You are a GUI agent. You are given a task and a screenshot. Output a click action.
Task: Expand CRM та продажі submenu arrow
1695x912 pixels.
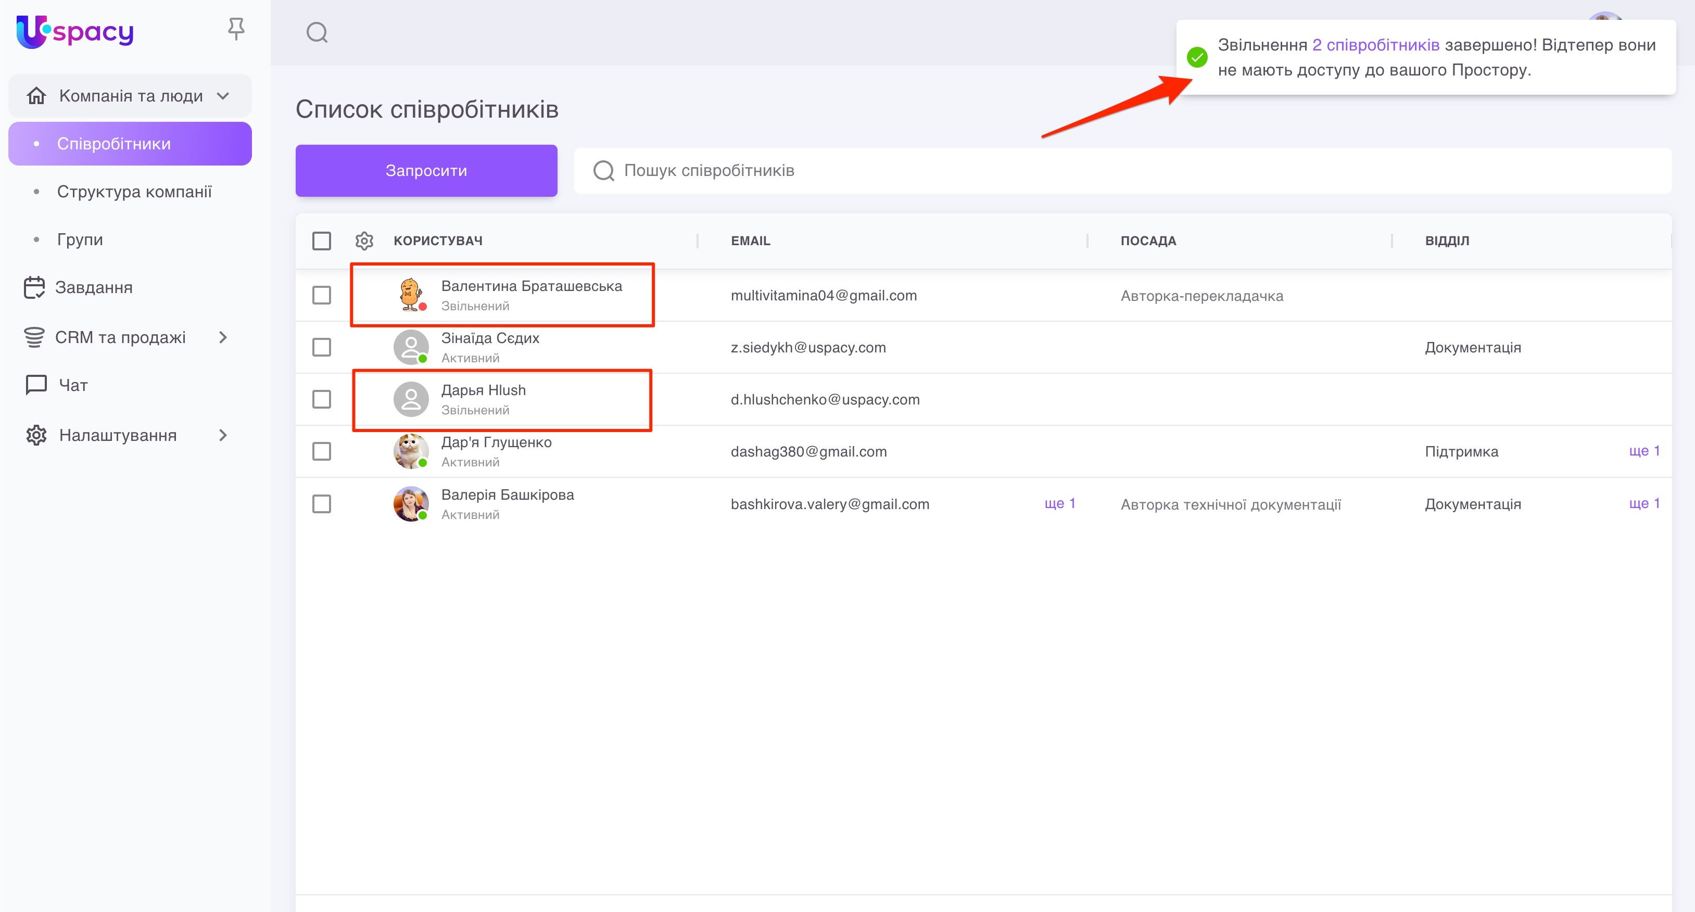click(223, 337)
